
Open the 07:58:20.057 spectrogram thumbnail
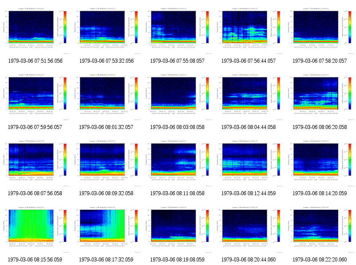[x=320, y=31]
